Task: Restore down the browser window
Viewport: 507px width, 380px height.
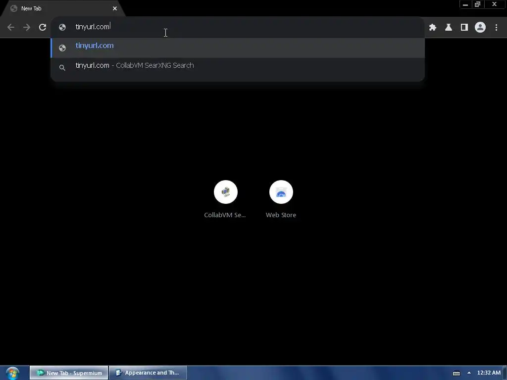Action: click(x=477, y=4)
